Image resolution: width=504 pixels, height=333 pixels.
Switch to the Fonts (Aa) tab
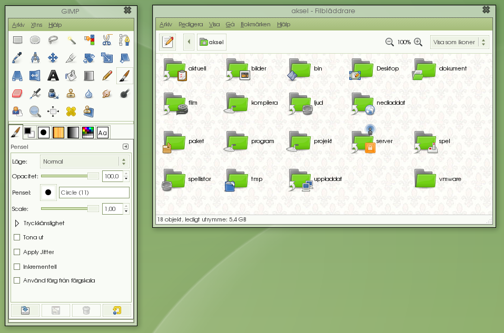point(103,132)
